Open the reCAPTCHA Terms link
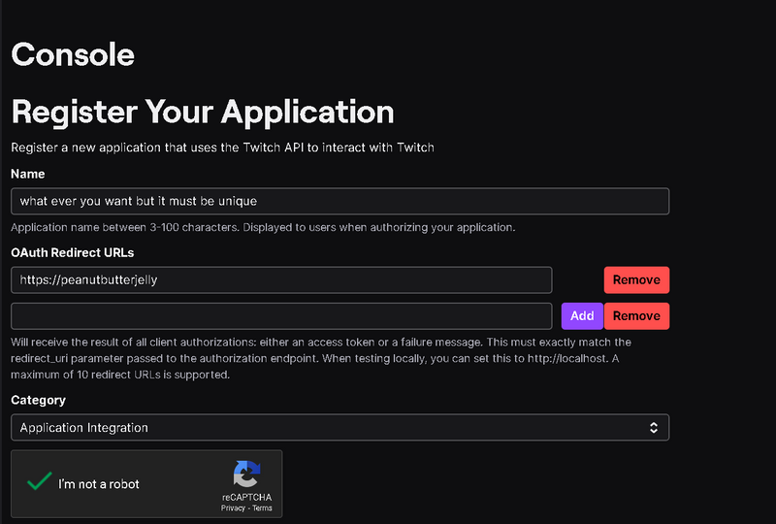The width and height of the screenshot is (776, 524). click(x=263, y=508)
